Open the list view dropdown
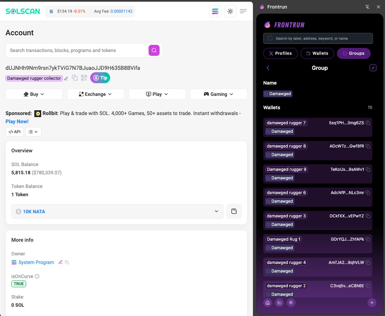385x316 pixels. [x=33, y=132]
